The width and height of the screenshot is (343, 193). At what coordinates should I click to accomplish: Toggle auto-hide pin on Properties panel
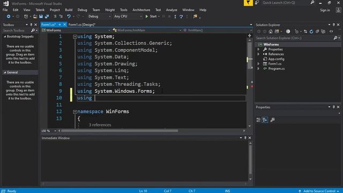click(x=333, y=107)
